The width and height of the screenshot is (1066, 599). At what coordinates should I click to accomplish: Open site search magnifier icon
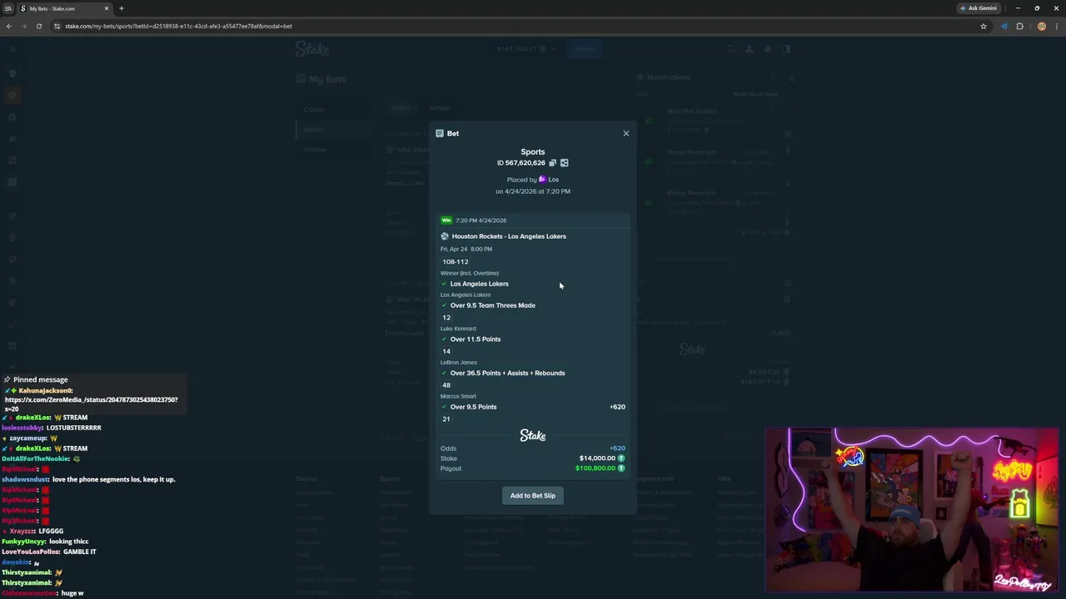(x=730, y=49)
